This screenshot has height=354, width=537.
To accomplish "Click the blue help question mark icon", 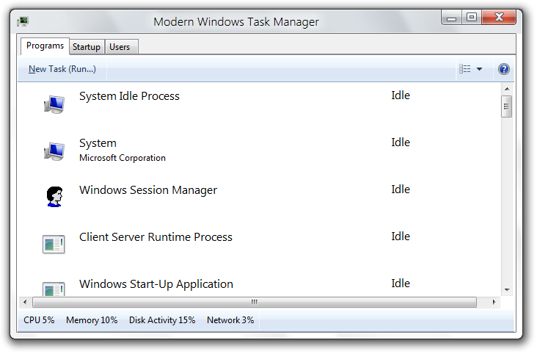I will [x=503, y=69].
